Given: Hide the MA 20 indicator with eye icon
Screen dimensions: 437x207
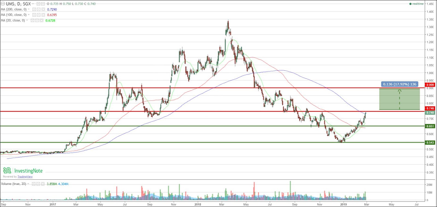Looking at the screenshot, I should 33,20.
